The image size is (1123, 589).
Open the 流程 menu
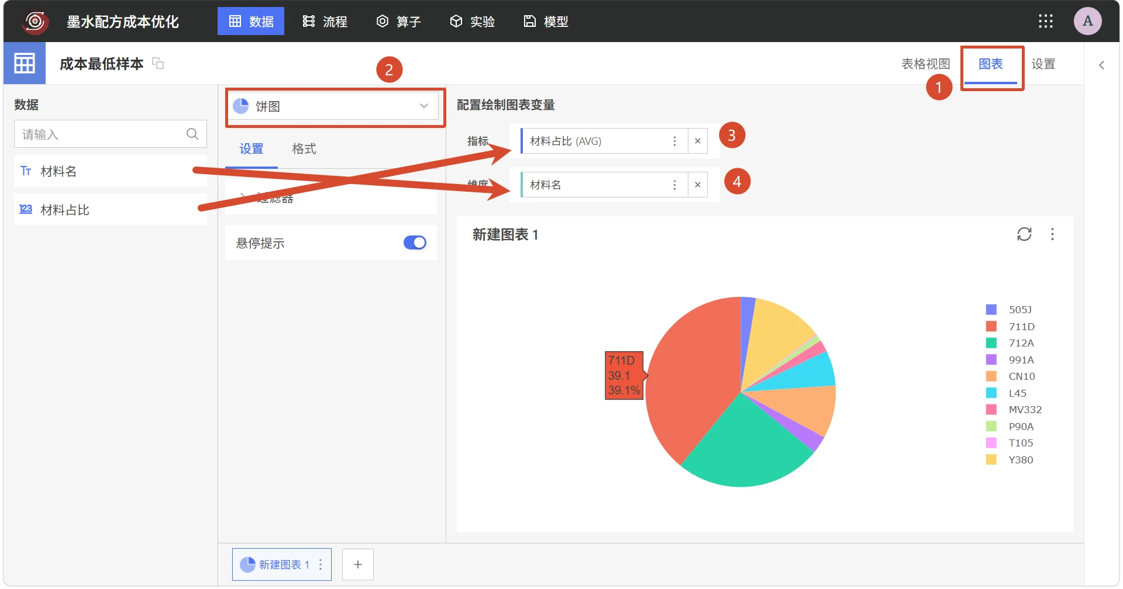325,21
